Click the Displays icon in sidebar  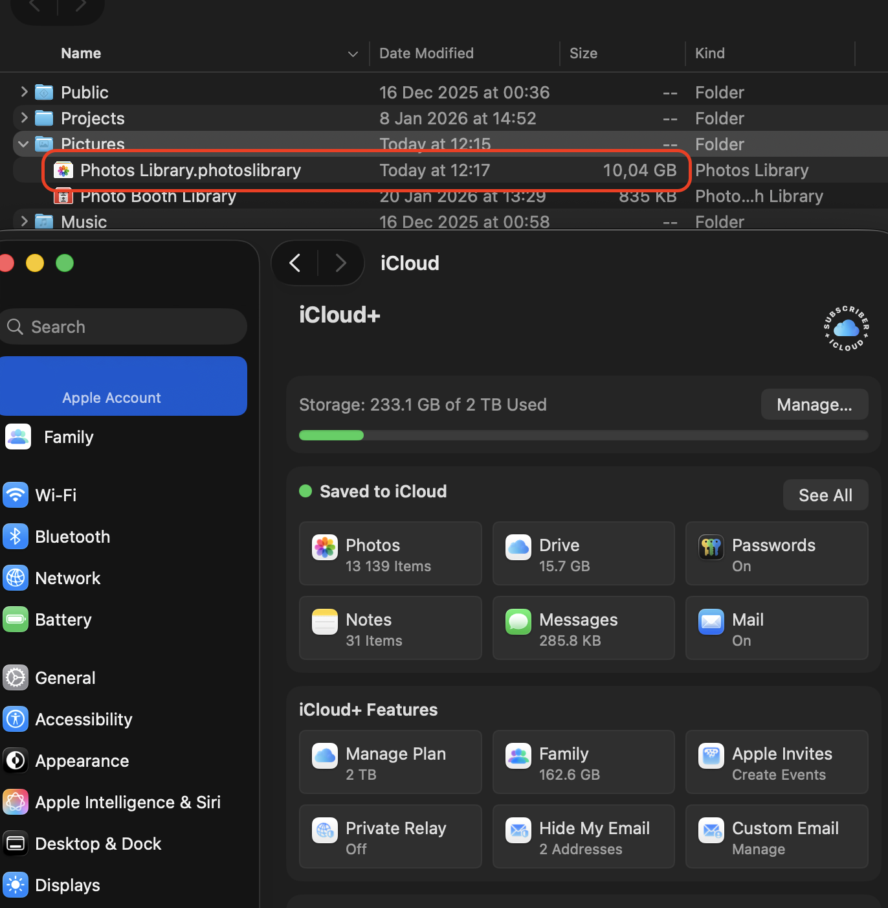(x=16, y=885)
